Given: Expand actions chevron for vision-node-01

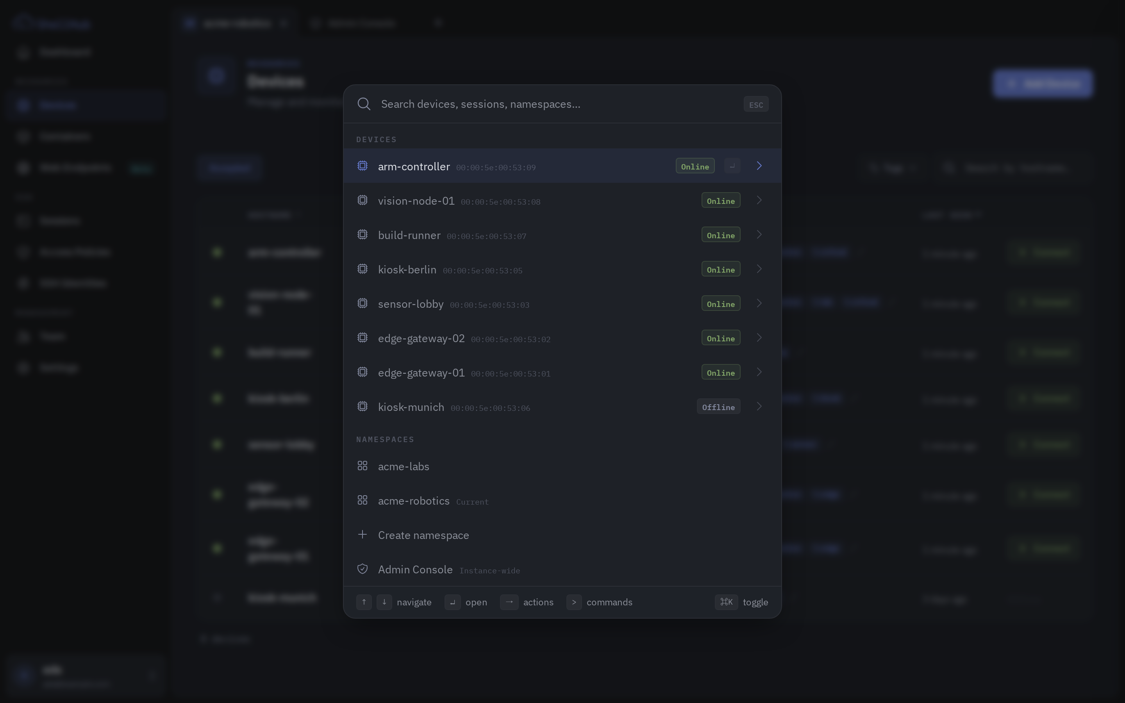Looking at the screenshot, I should click(759, 200).
